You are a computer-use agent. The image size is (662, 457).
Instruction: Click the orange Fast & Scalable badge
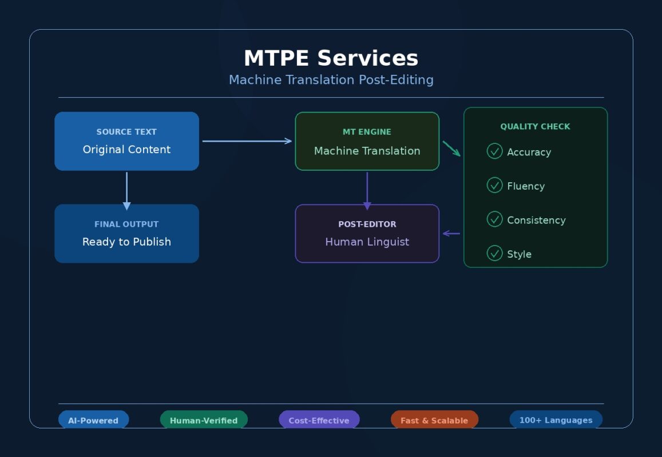click(x=434, y=420)
